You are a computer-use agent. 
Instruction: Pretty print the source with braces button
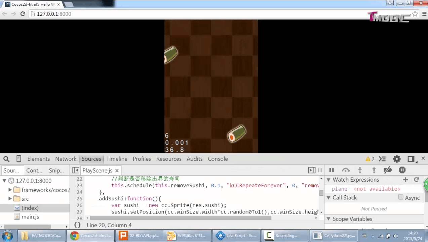point(77,225)
